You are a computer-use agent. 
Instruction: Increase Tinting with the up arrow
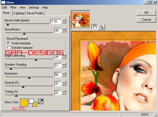coord(64,91)
